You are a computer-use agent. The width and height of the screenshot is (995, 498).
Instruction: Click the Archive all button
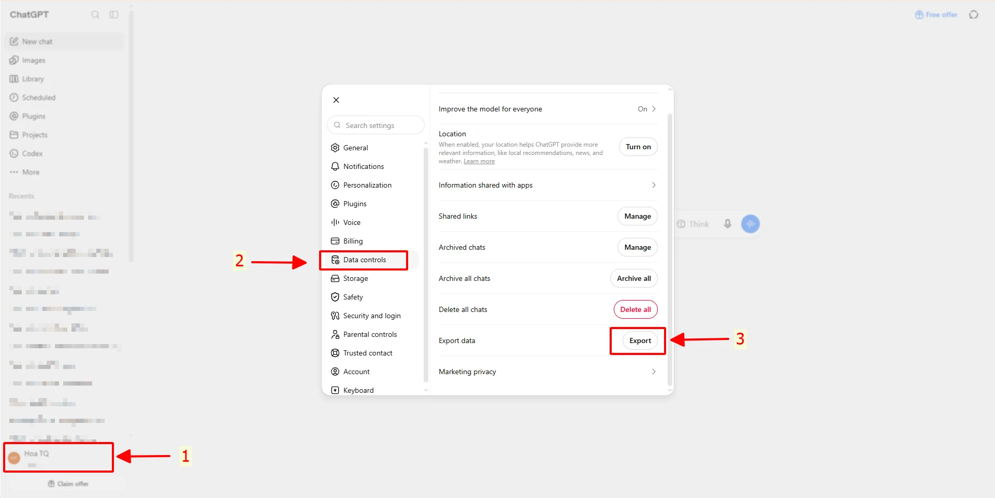(634, 278)
